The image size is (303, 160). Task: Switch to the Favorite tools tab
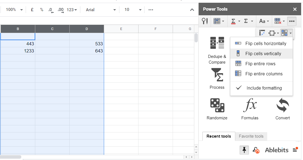[x=251, y=136]
